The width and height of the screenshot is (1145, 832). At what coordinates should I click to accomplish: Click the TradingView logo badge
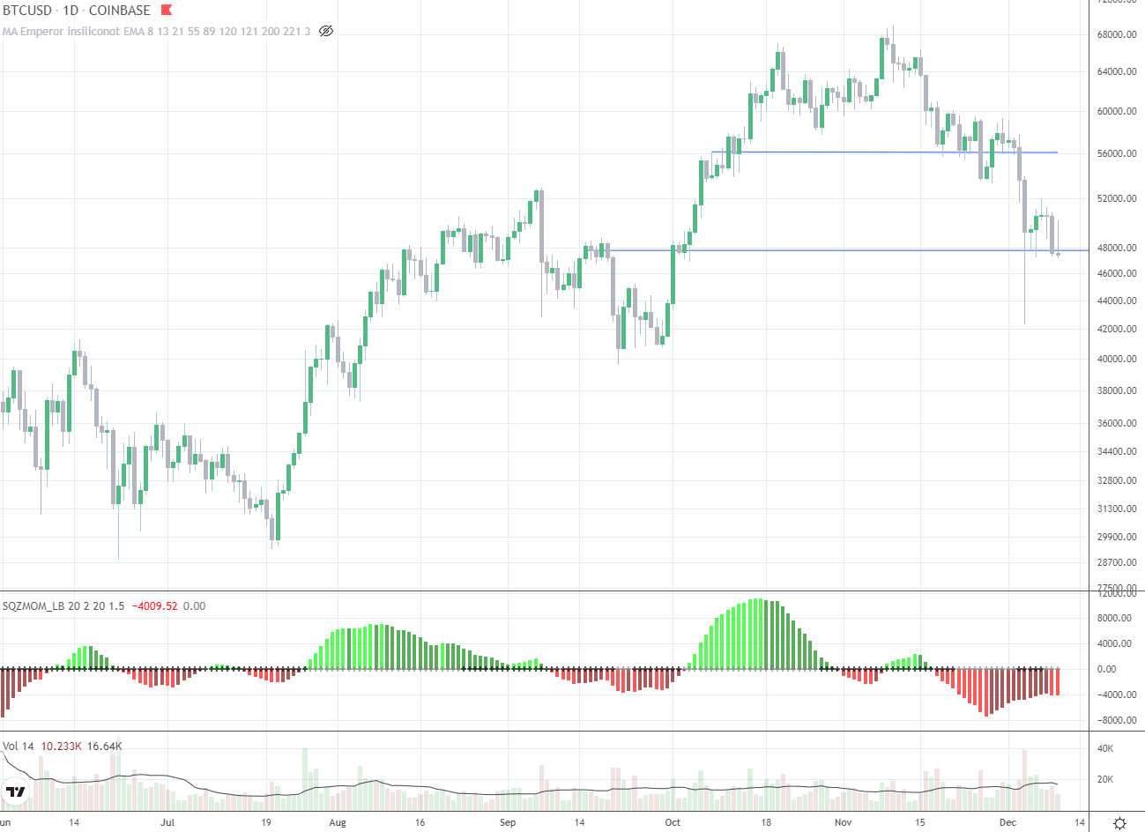[x=16, y=791]
